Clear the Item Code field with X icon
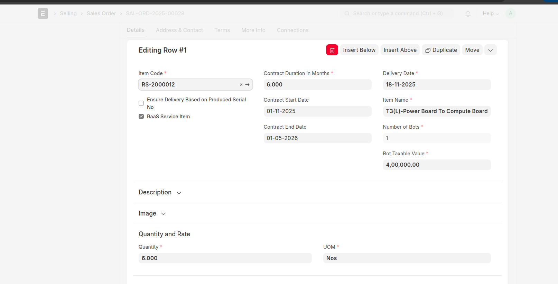 (x=241, y=85)
